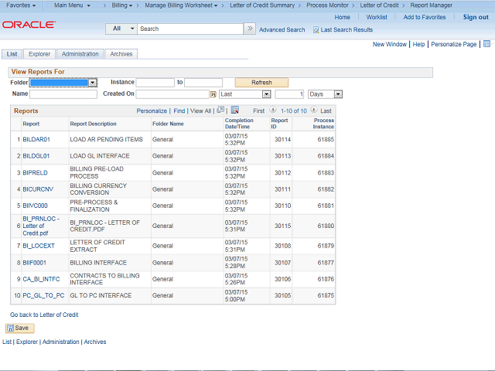Click the Last Search Results icon
This screenshot has height=371, width=495.
(x=316, y=30)
